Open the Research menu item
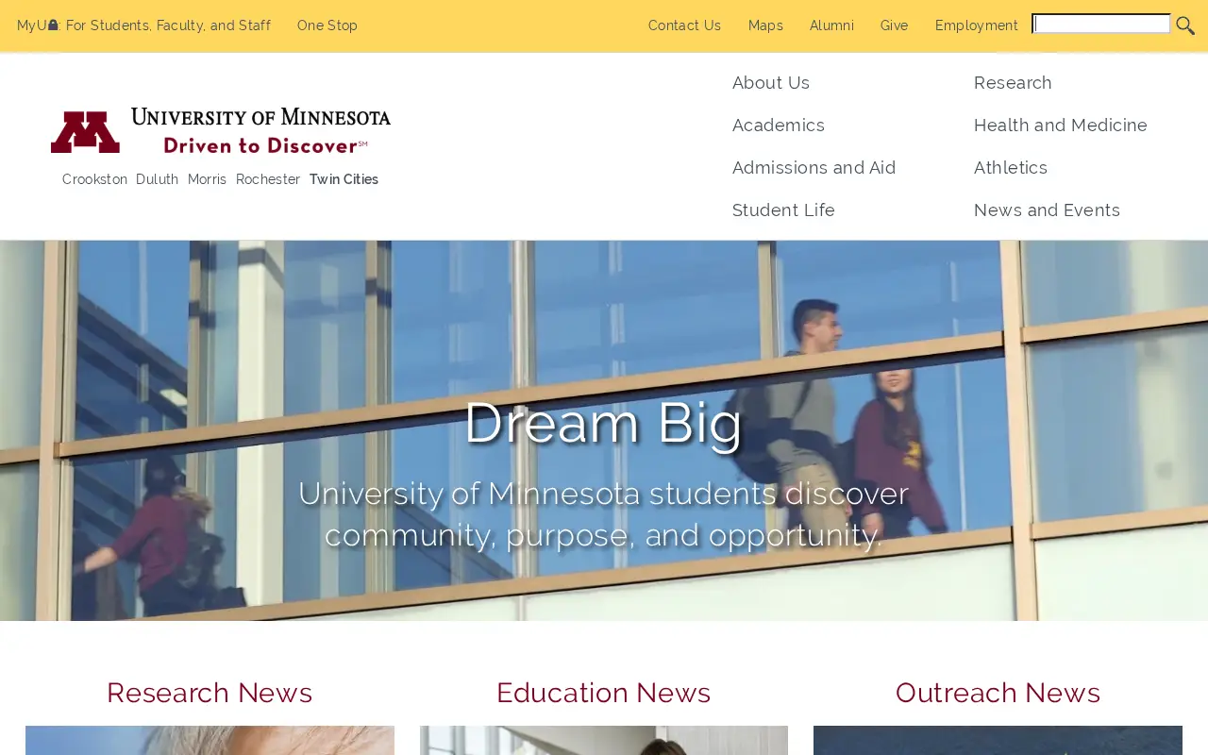This screenshot has width=1208, height=755. 1013,83
